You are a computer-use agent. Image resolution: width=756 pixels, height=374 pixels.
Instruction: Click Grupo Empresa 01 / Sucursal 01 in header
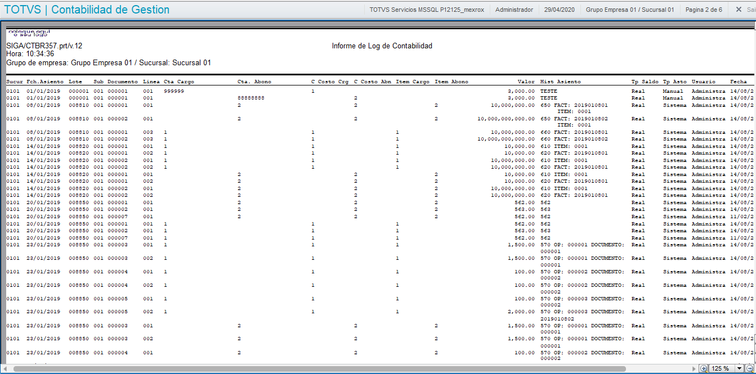[629, 10]
